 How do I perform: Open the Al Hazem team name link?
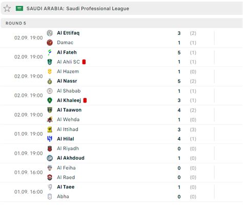68,71
